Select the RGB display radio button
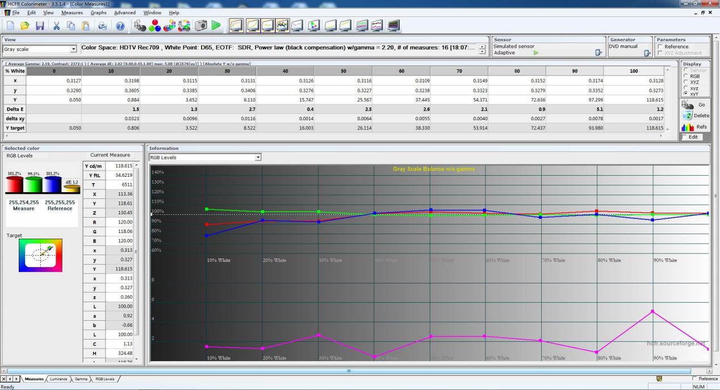 [686, 76]
